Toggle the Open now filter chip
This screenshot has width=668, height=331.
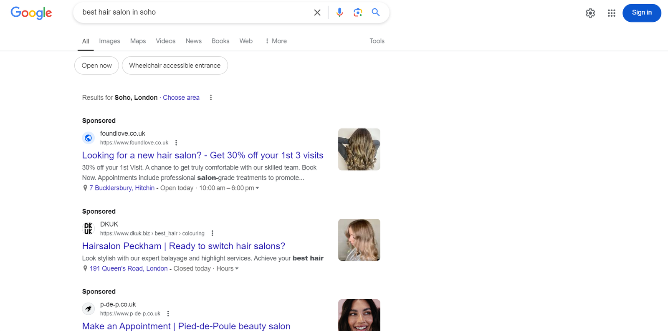click(x=96, y=66)
